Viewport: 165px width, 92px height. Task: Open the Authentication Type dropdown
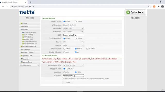point(73,65)
